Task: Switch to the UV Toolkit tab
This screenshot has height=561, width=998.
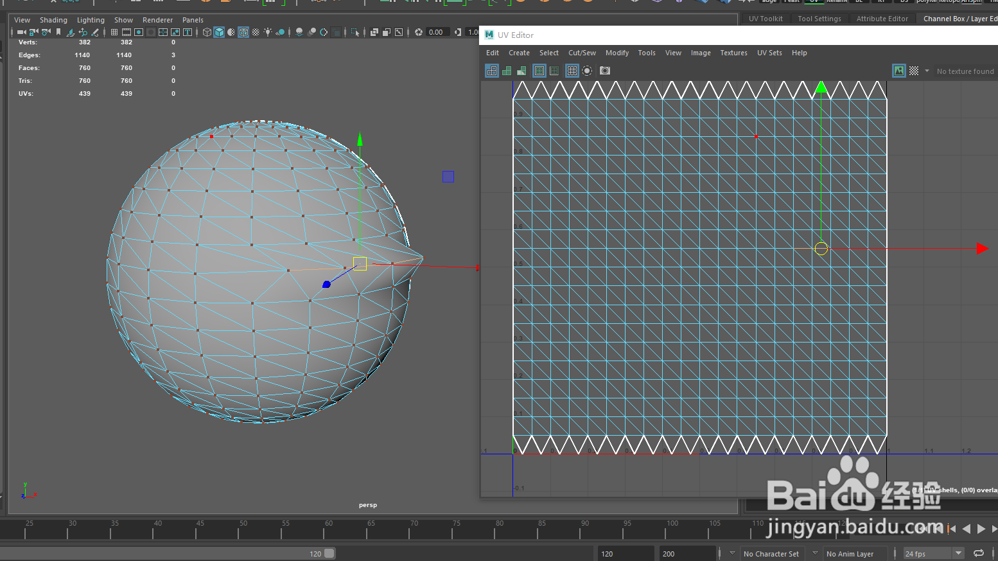Action: 766,19
